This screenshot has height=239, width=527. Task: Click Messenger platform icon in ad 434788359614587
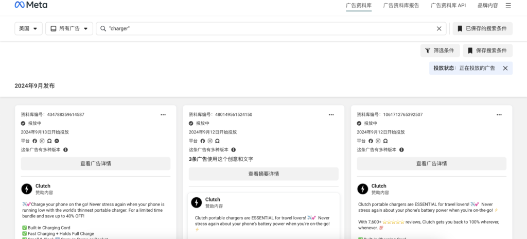tap(57, 141)
